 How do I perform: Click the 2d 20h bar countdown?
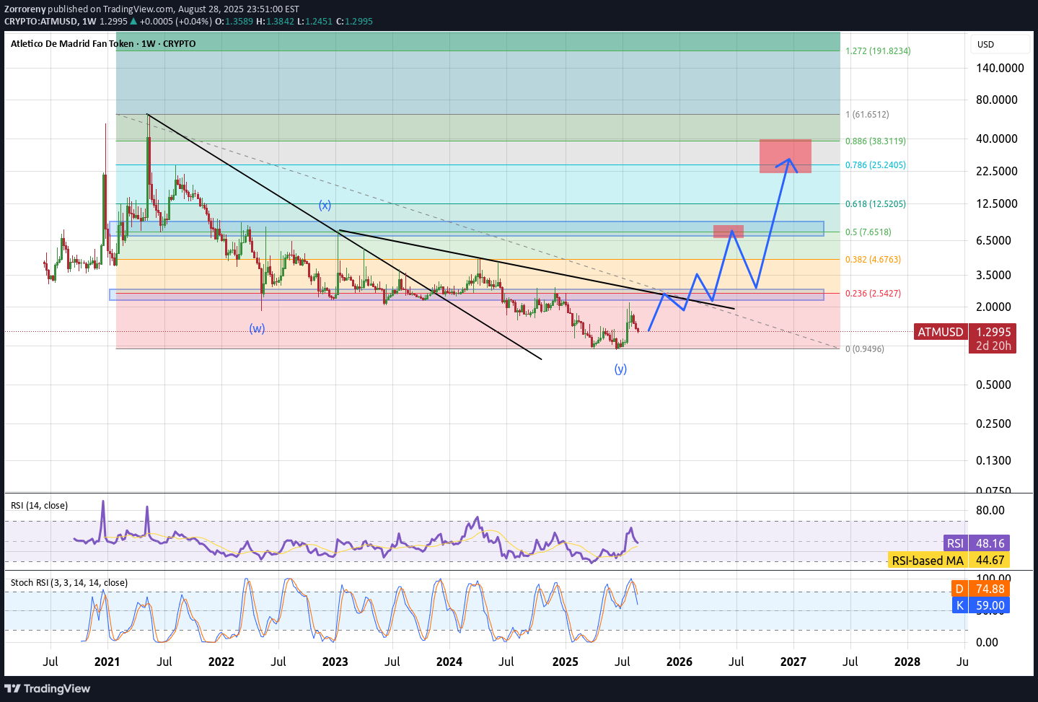tap(993, 346)
